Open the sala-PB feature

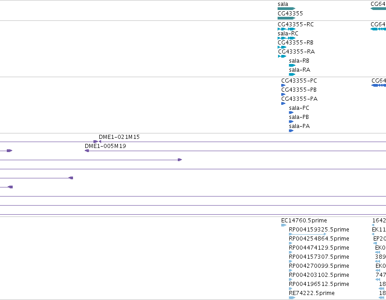coord(299,117)
